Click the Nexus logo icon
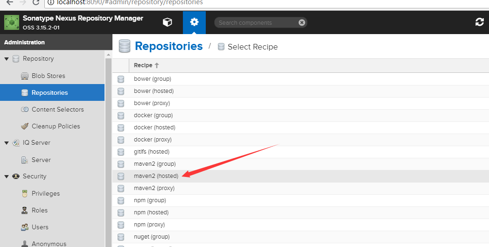 point(12,22)
